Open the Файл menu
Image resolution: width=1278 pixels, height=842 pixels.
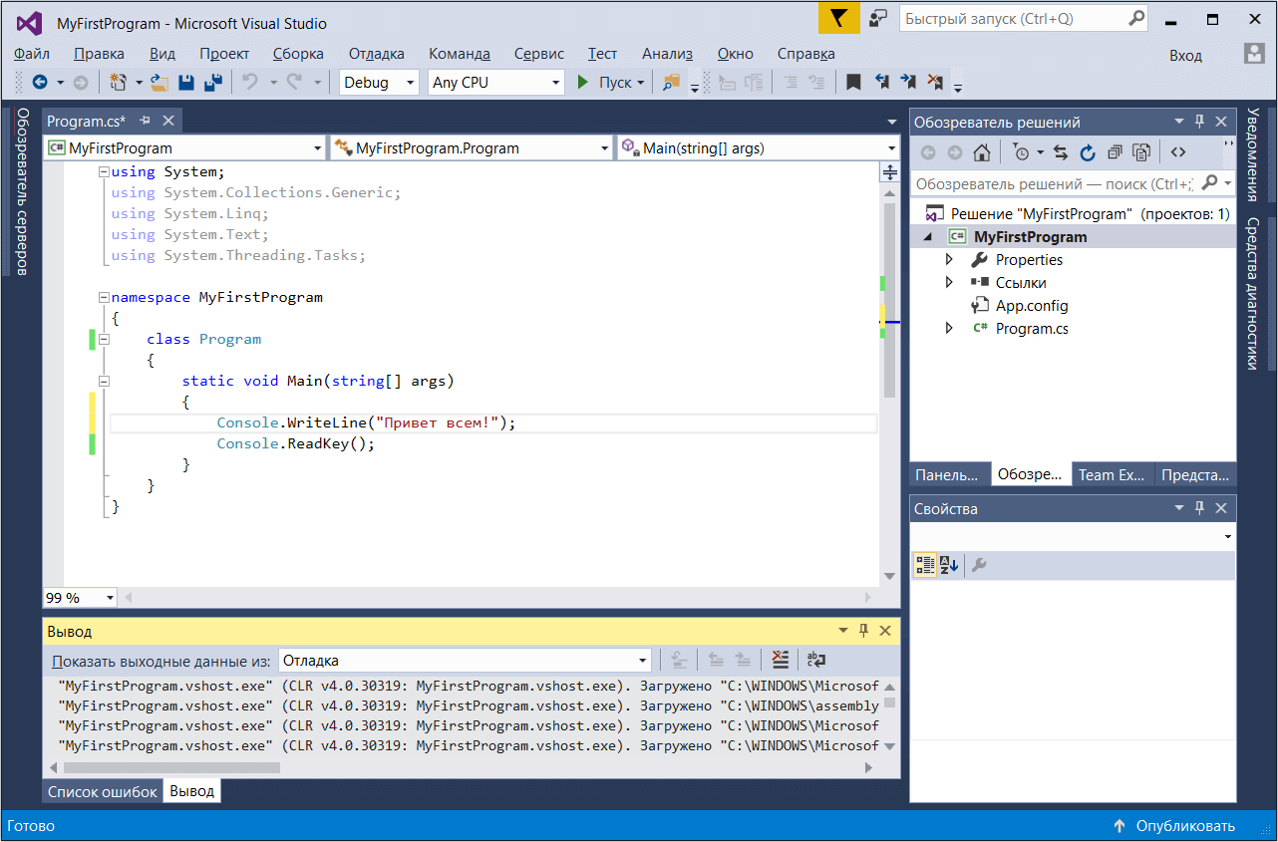pos(32,54)
